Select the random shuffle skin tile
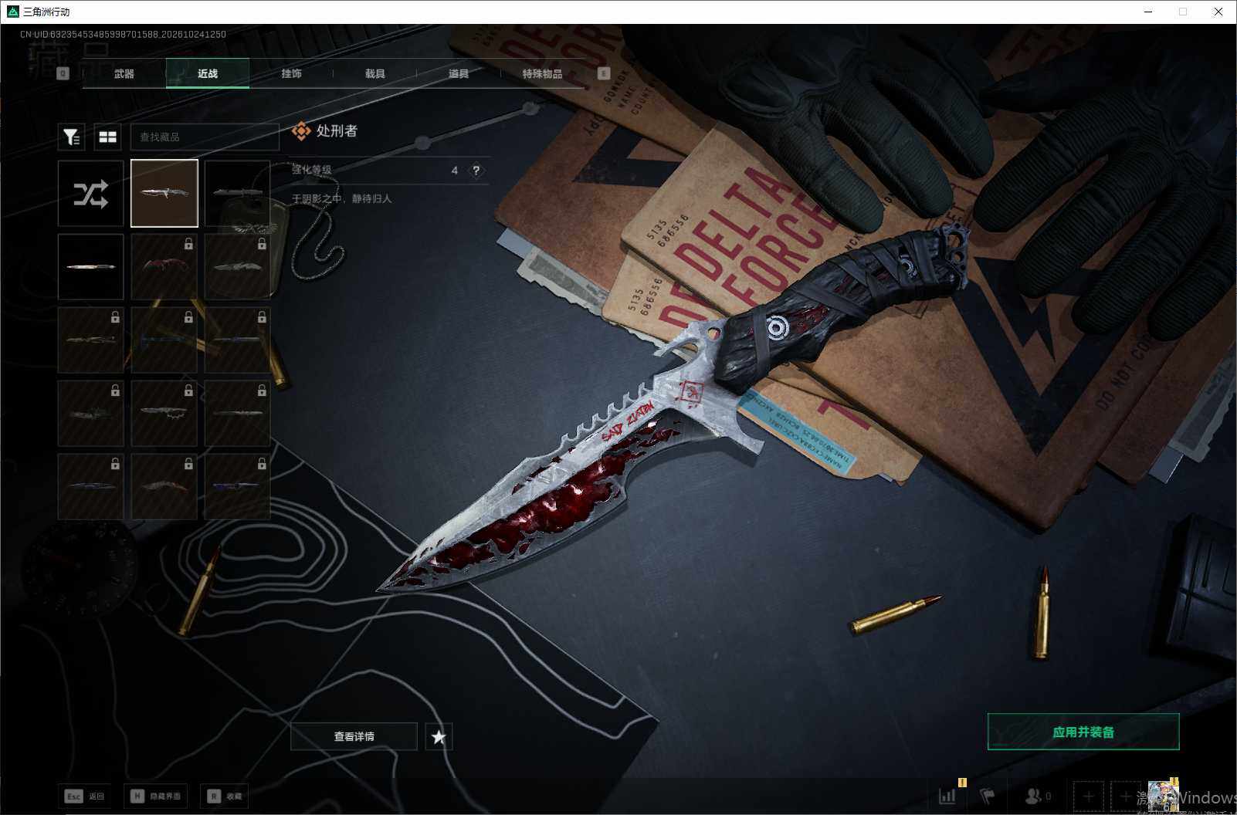This screenshot has width=1237, height=815. (x=90, y=194)
